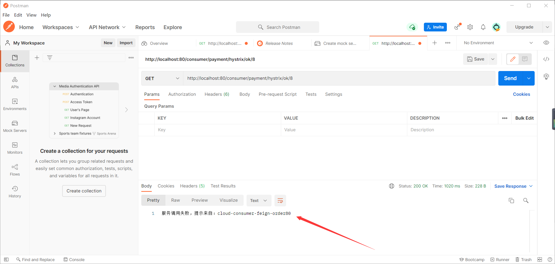This screenshot has height=264, width=555.
Task: Open the user avatar menu
Action: [496, 27]
